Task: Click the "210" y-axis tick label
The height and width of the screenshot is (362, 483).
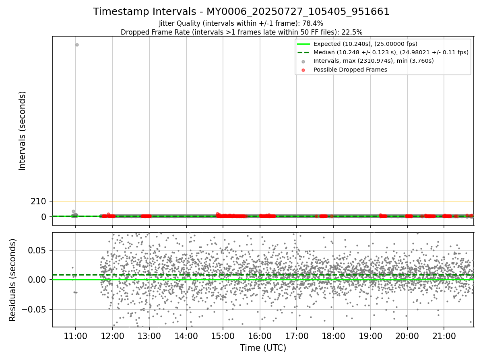Action: (x=39, y=201)
